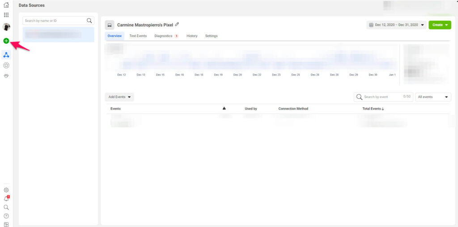Click the warning triangle column header

pyautogui.click(x=224, y=108)
